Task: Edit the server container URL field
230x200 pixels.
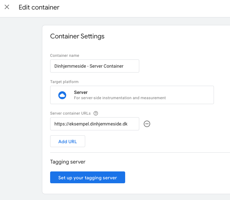Action: point(95,124)
